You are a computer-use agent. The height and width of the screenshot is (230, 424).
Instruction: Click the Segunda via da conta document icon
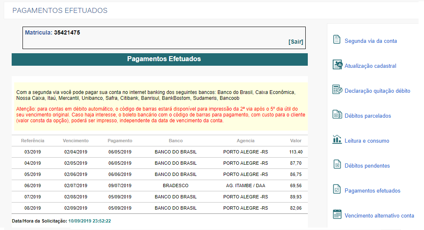click(x=337, y=40)
